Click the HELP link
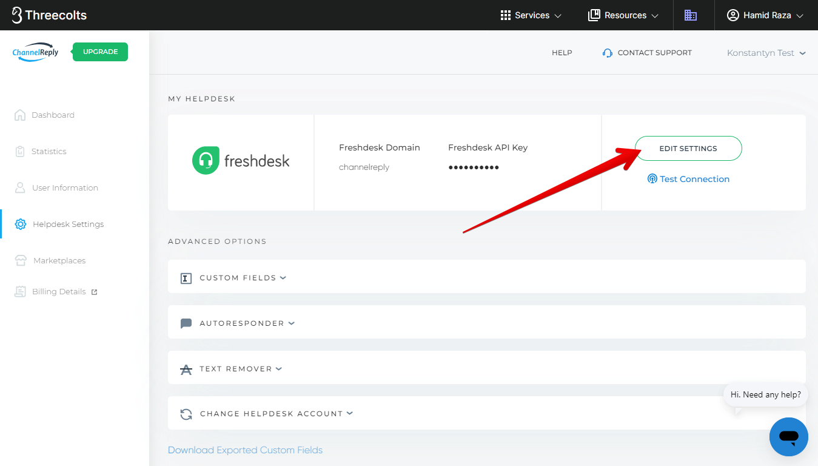The image size is (818, 466). (x=562, y=53)
